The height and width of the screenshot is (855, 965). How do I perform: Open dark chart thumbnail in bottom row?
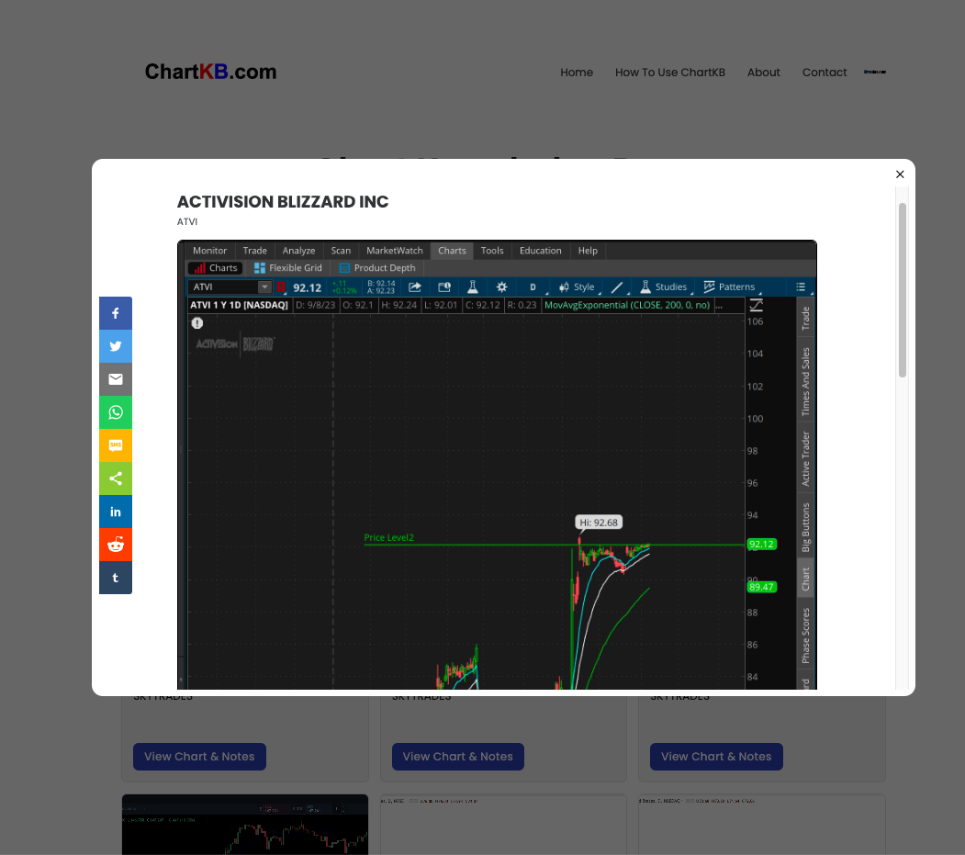245,824
